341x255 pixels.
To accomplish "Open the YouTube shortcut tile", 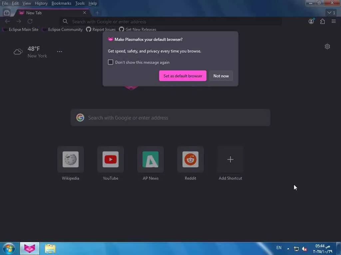I will pyautogui.click(x=111, y=159).
